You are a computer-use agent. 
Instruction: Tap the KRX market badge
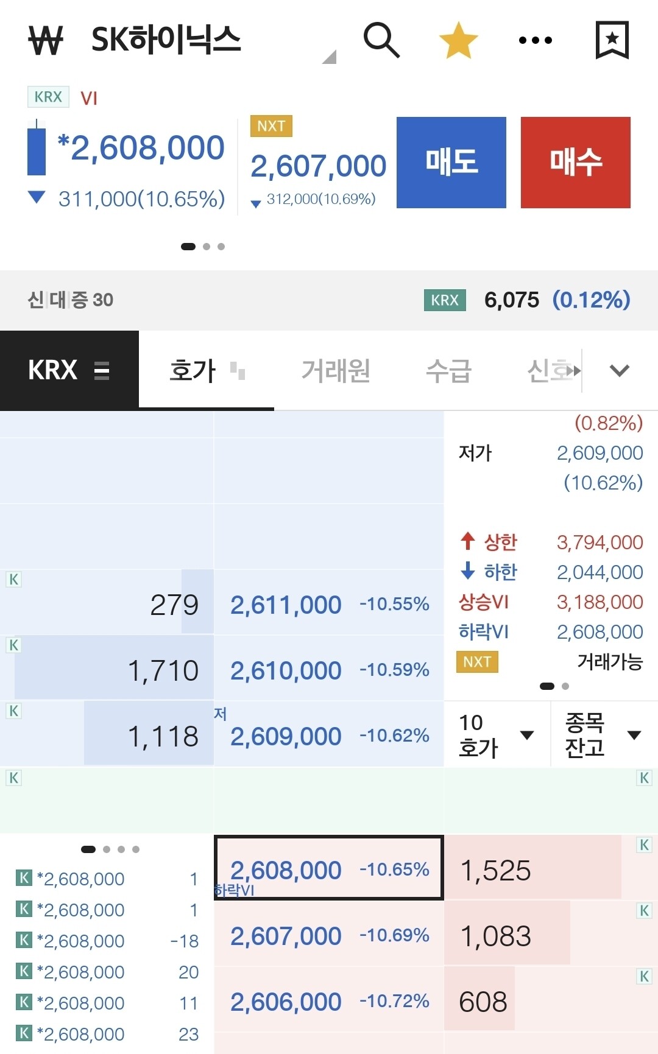48,97
